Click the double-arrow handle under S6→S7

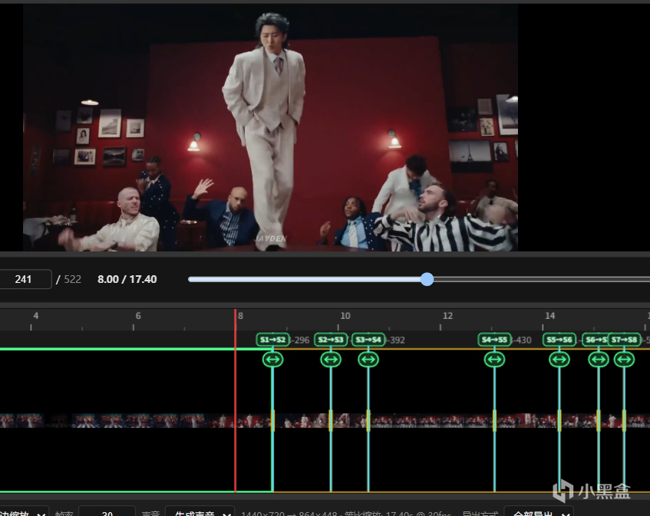coord(599,360)
